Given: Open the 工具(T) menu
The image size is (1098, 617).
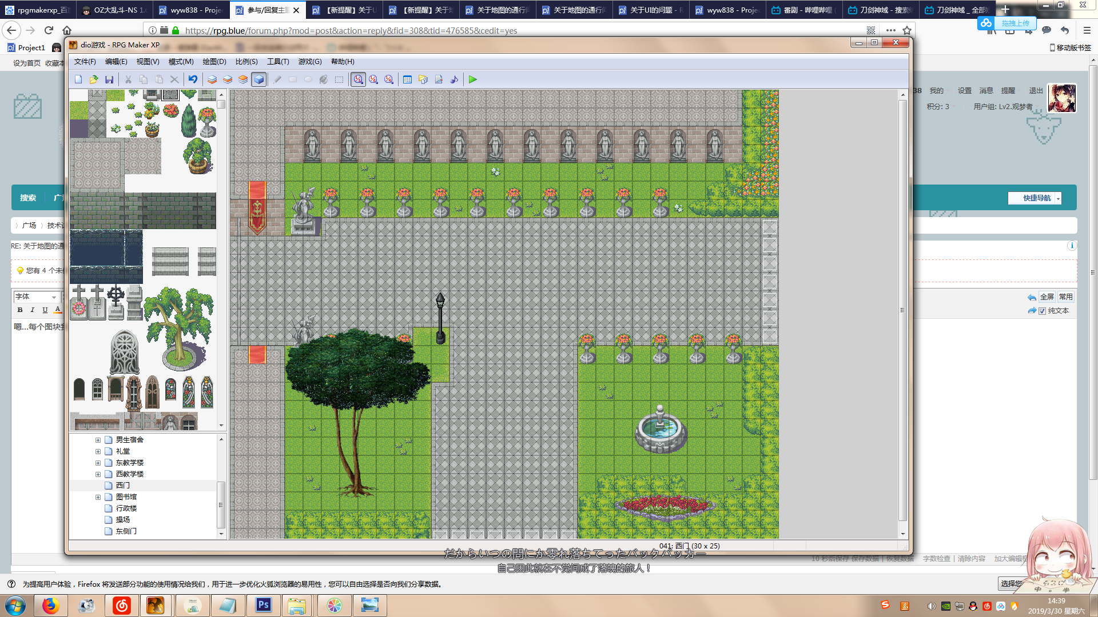Looking at the screenshot, I should tap(278, 62).
